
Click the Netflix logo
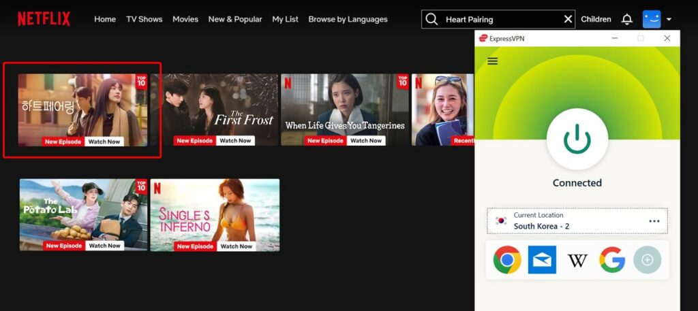click(44, 19)
